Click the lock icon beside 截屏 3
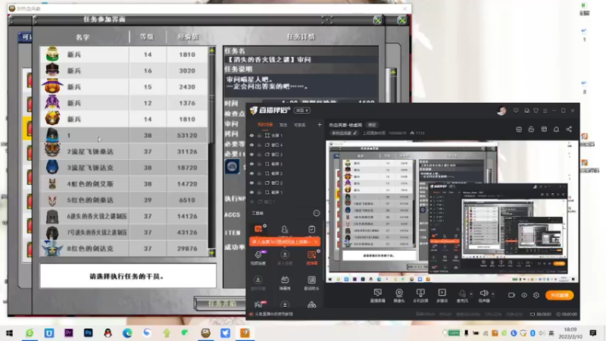606x341 pixels. coord(259,164)
